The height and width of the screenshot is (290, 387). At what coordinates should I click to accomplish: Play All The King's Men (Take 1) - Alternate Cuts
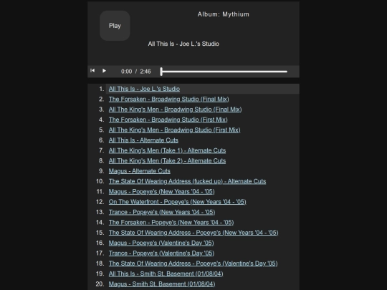point(167,150)
